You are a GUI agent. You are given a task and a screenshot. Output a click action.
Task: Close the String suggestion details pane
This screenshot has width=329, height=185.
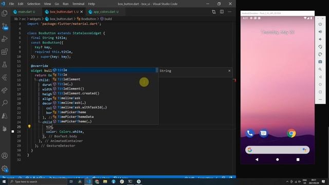[229, 71]
